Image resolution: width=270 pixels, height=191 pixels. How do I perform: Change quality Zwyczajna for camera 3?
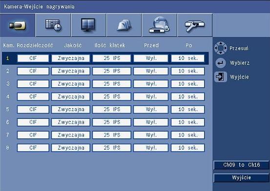click(71, 84)
